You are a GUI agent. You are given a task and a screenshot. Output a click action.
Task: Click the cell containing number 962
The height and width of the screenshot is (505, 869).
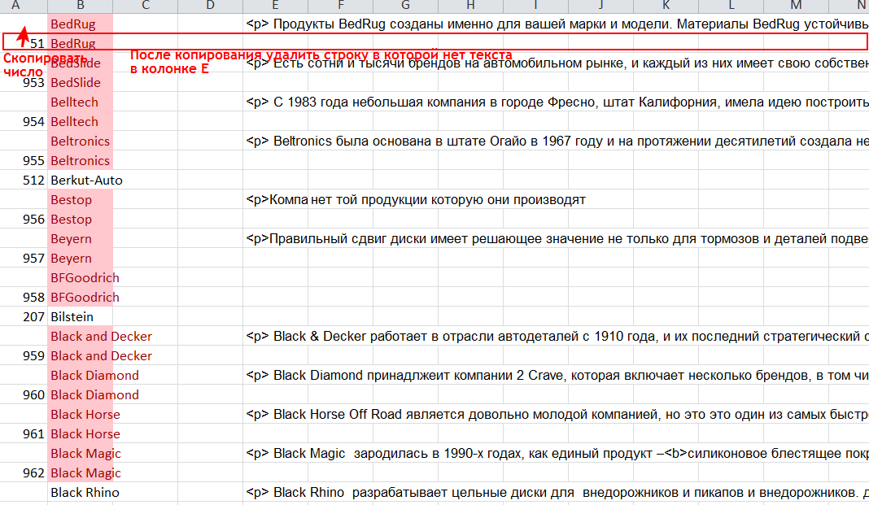(24, 473)
